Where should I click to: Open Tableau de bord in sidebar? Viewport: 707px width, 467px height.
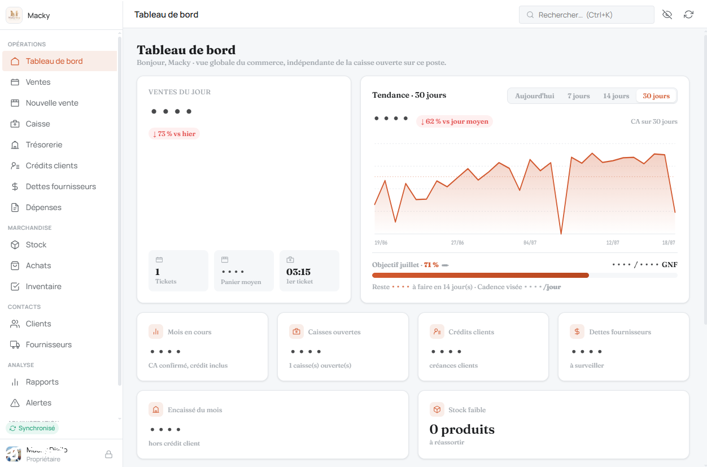(59, 61)
